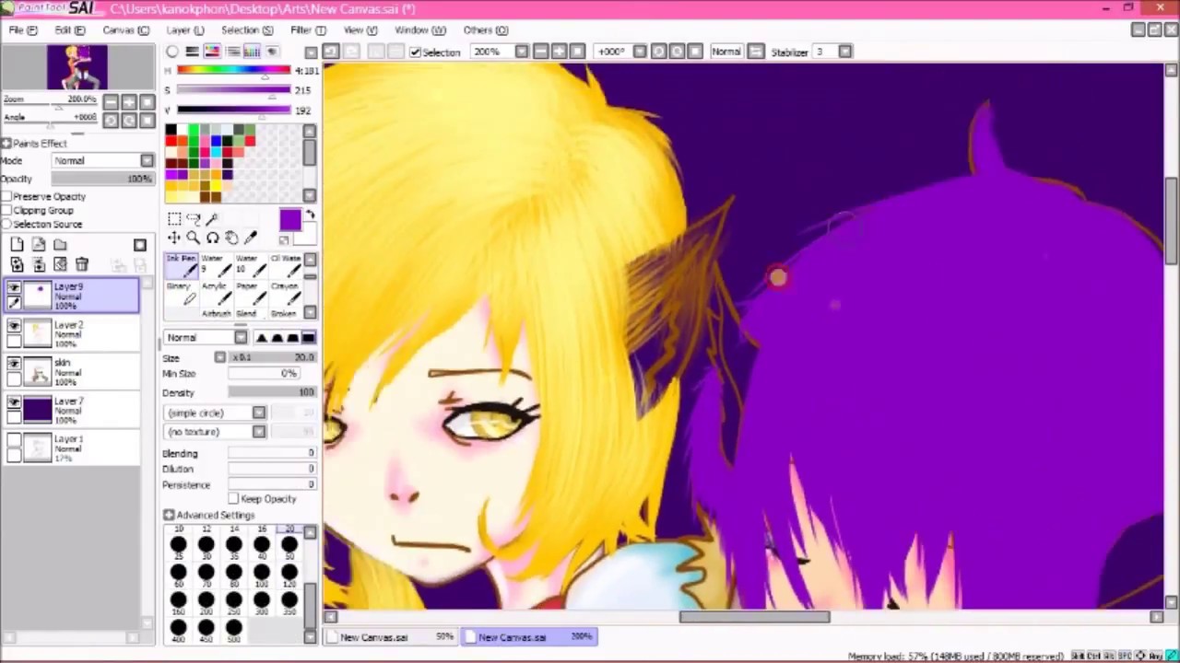Show the color wheel panel

[172, 52]
